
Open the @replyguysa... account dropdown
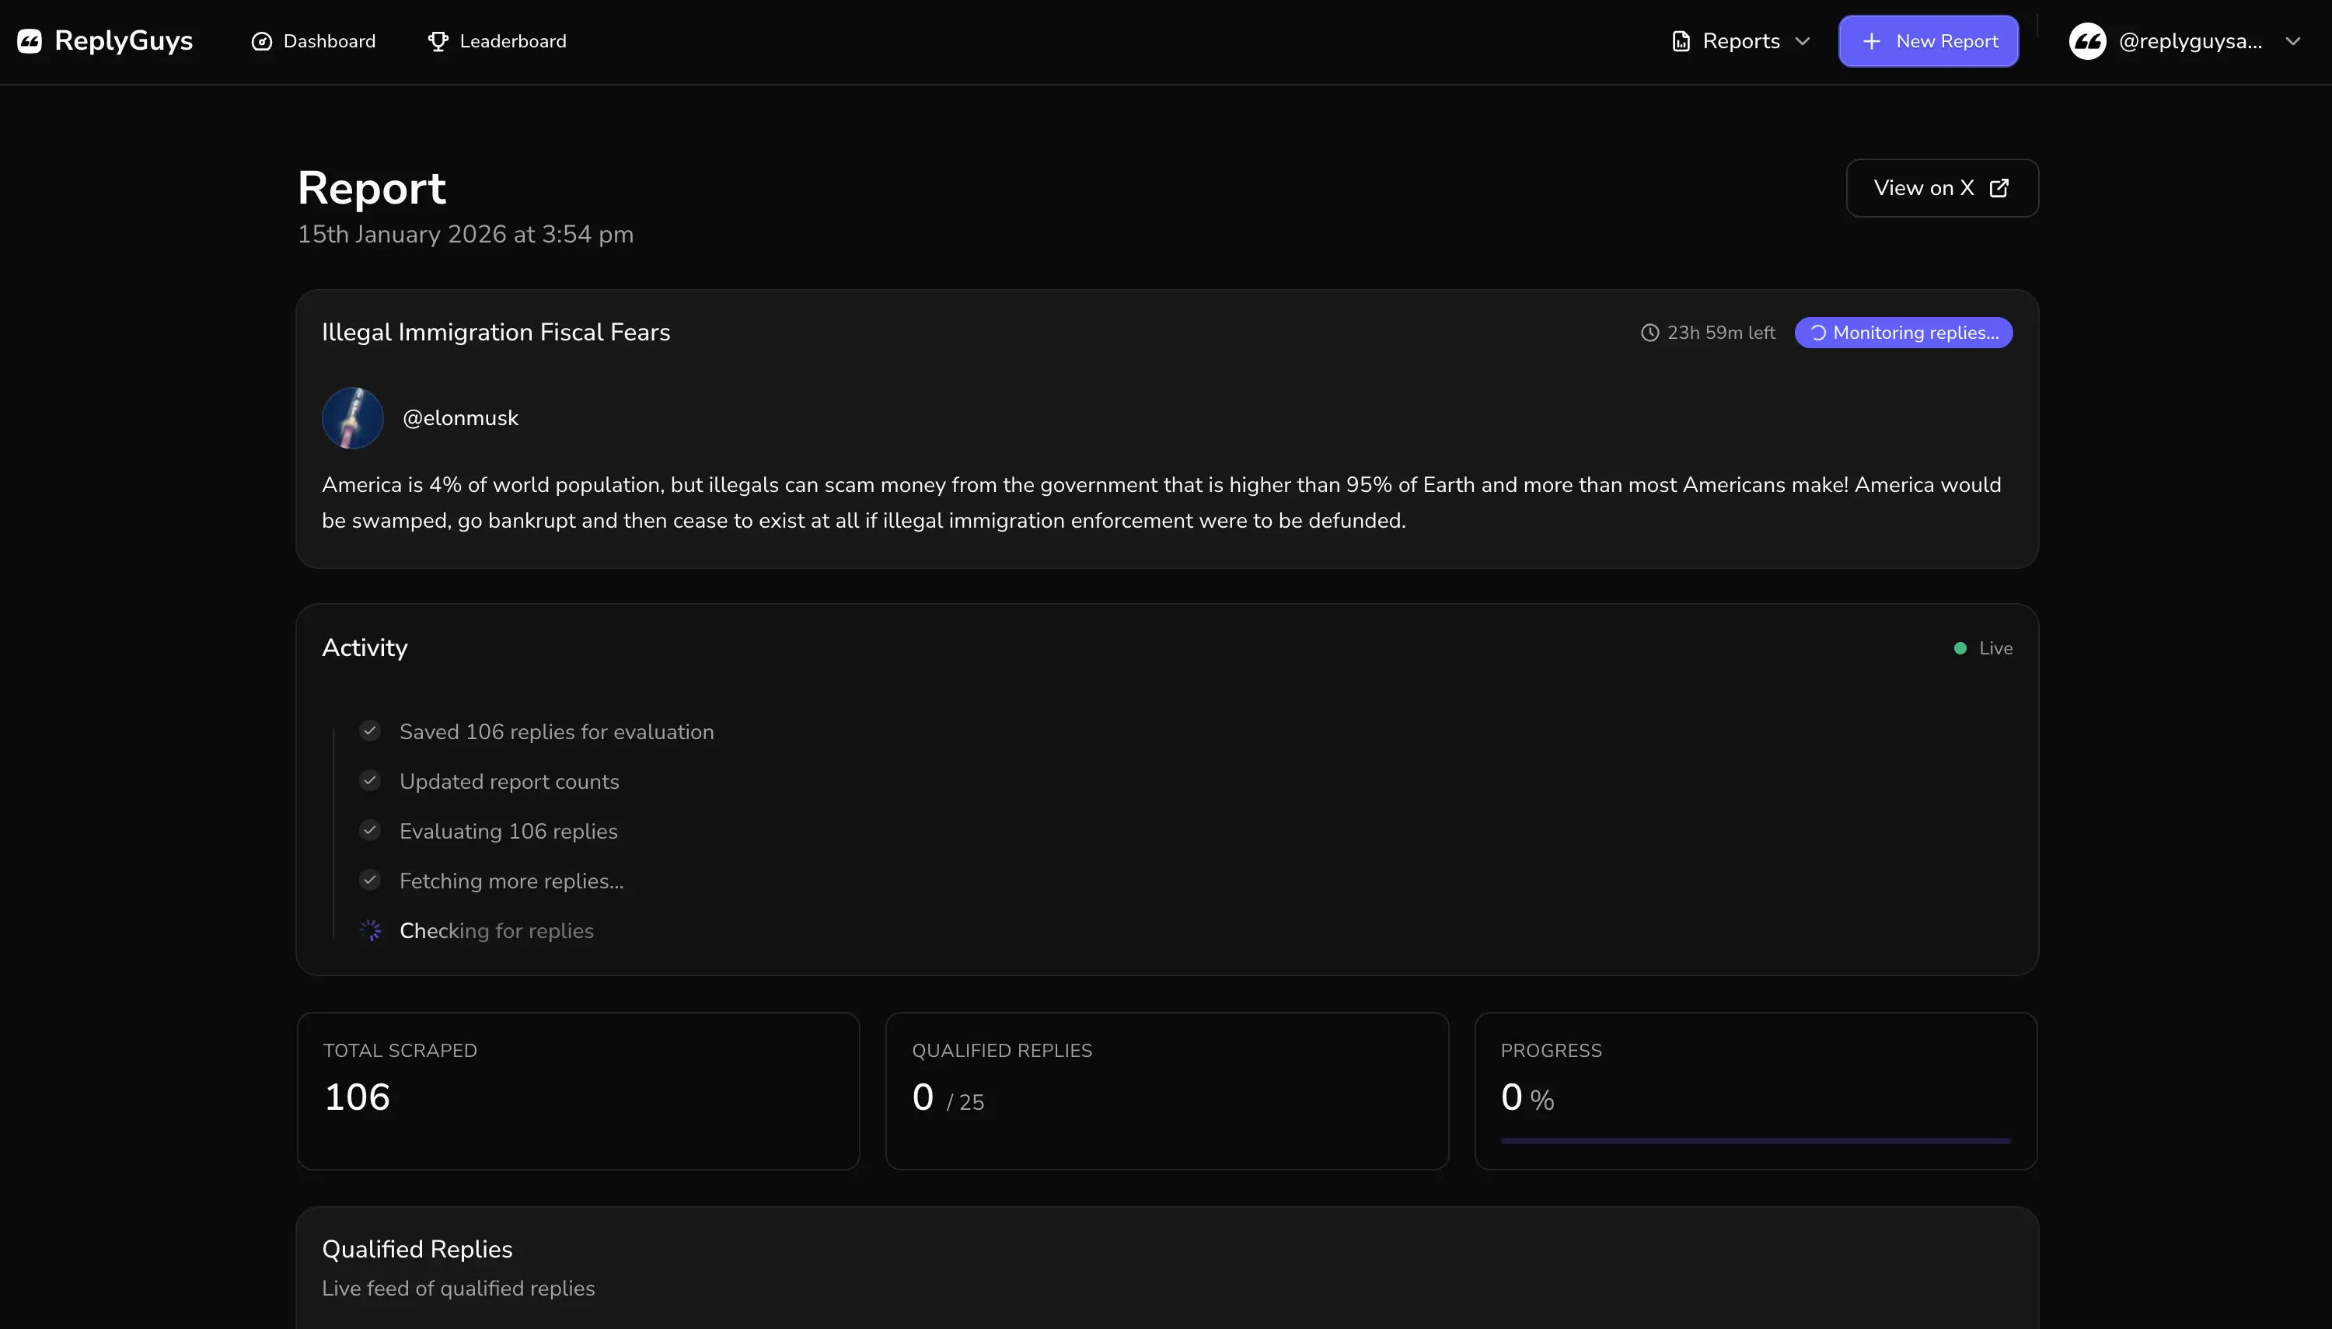[2190, 41]
